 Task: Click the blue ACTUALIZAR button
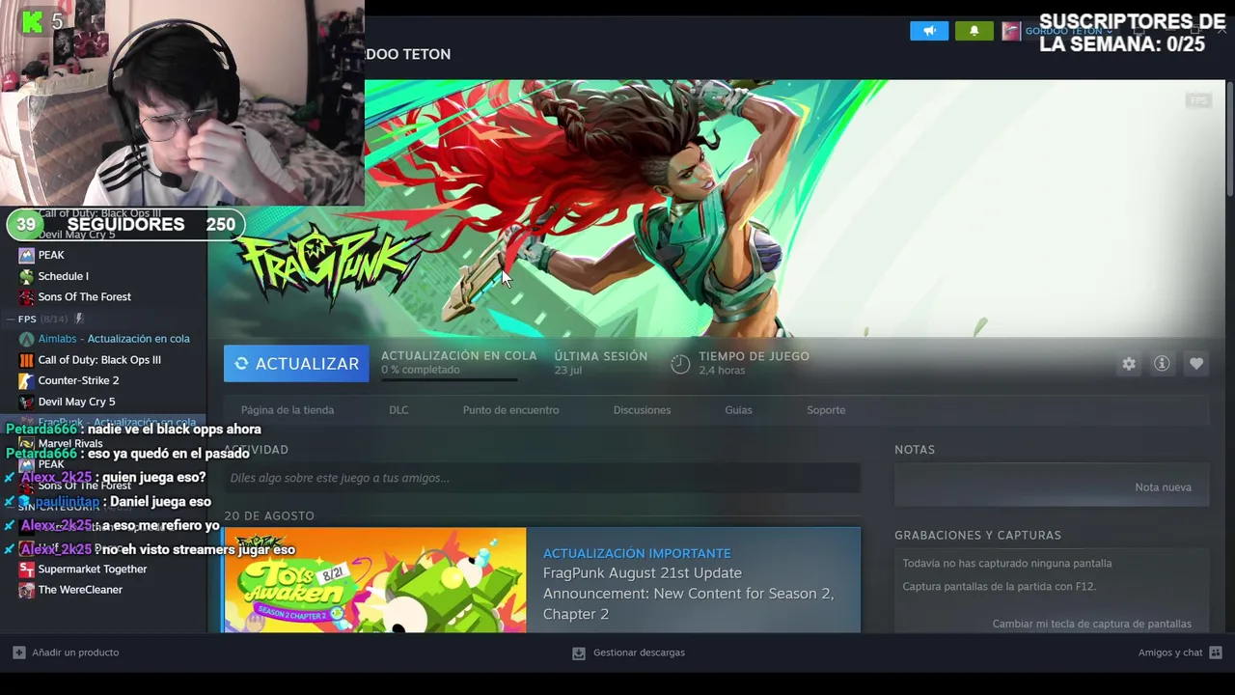[x=296, y=364]
